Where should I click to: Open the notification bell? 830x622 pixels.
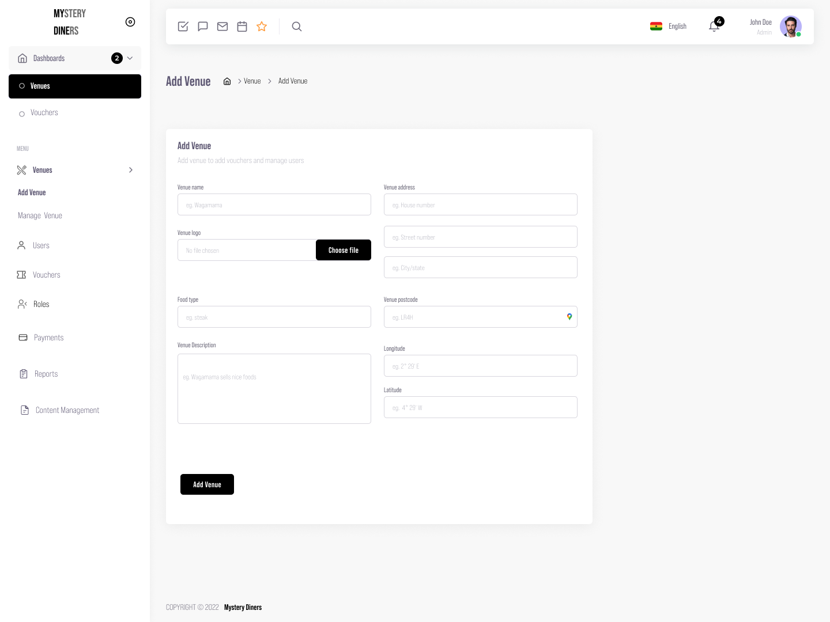point(714,26)
